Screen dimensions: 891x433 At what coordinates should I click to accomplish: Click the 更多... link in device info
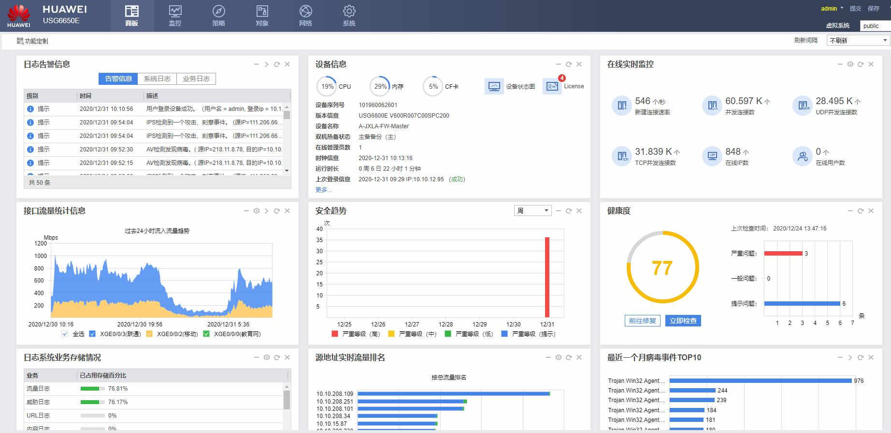(x=323, y=189)
